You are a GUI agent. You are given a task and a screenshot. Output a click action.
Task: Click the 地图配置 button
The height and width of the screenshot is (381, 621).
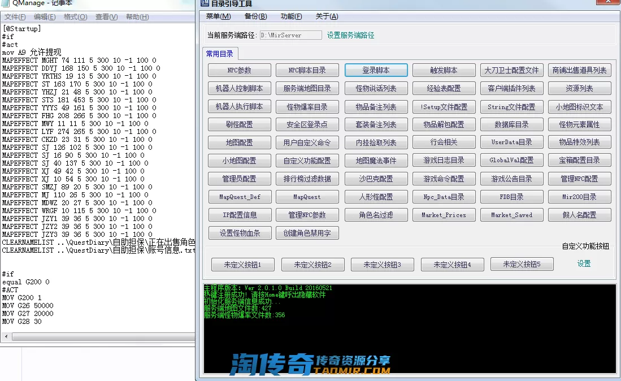pos(240,142)
